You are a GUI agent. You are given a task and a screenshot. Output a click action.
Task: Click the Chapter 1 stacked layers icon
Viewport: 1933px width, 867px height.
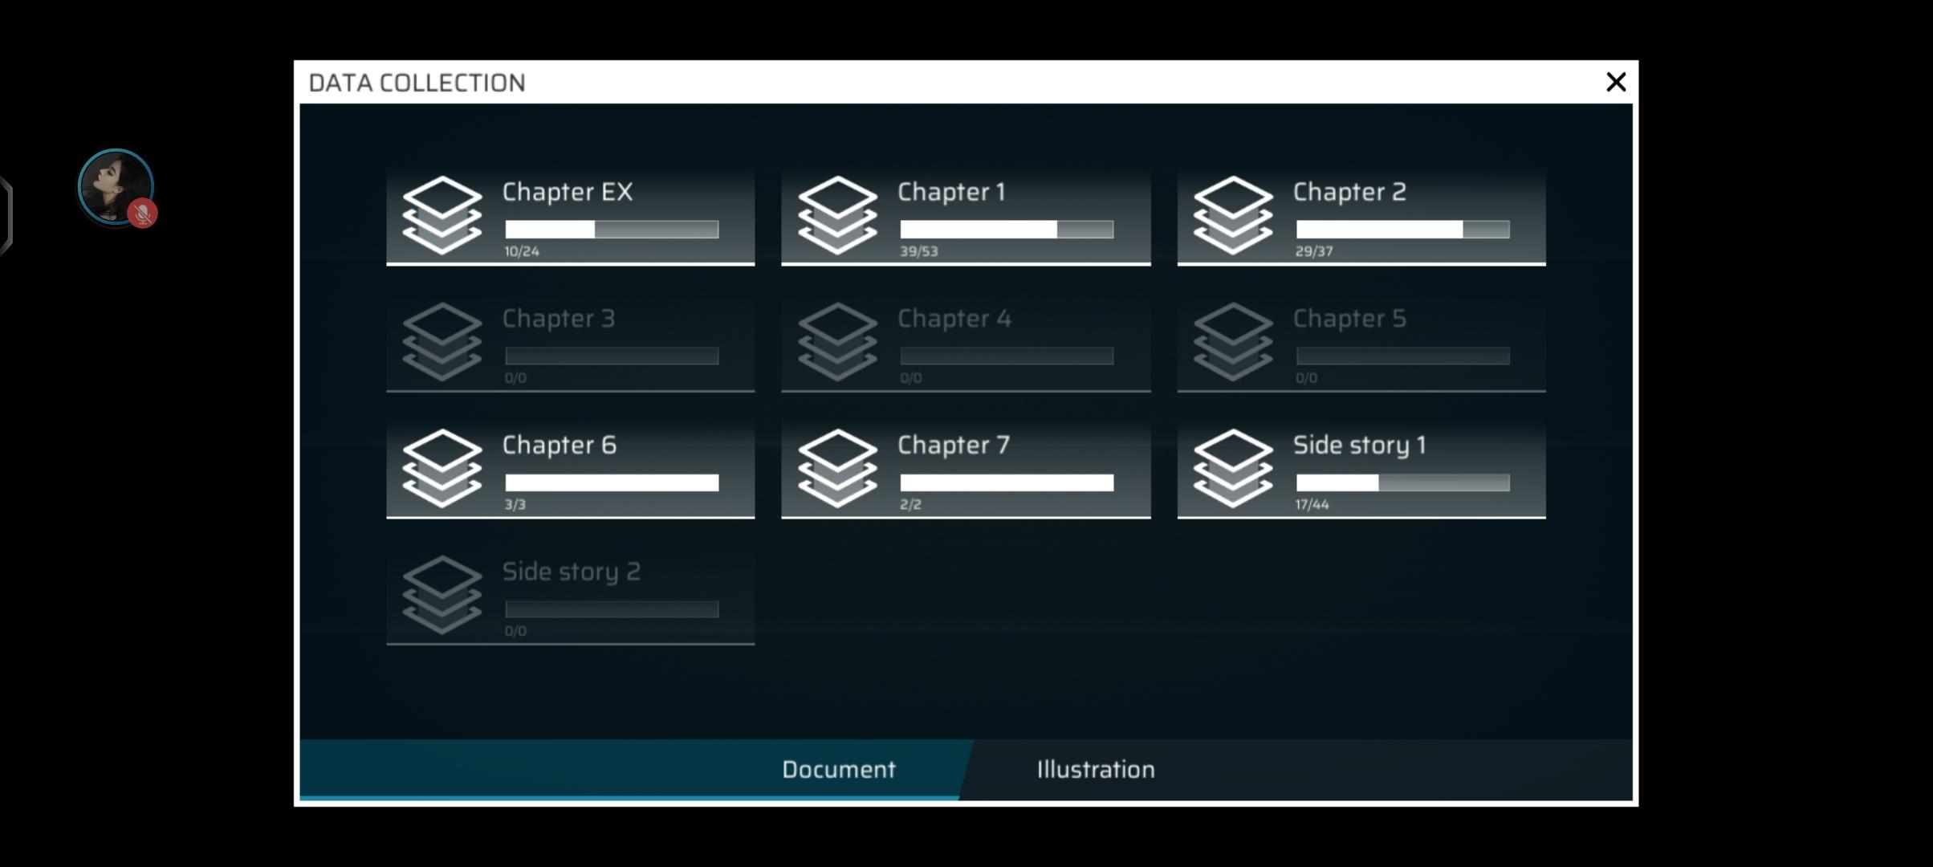tap(837, 215)
